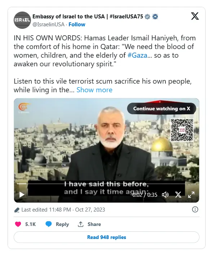This screenshot has width=211, height=253.
Task: Toggle the video mute speaker icon
Action: click(165, 195)
